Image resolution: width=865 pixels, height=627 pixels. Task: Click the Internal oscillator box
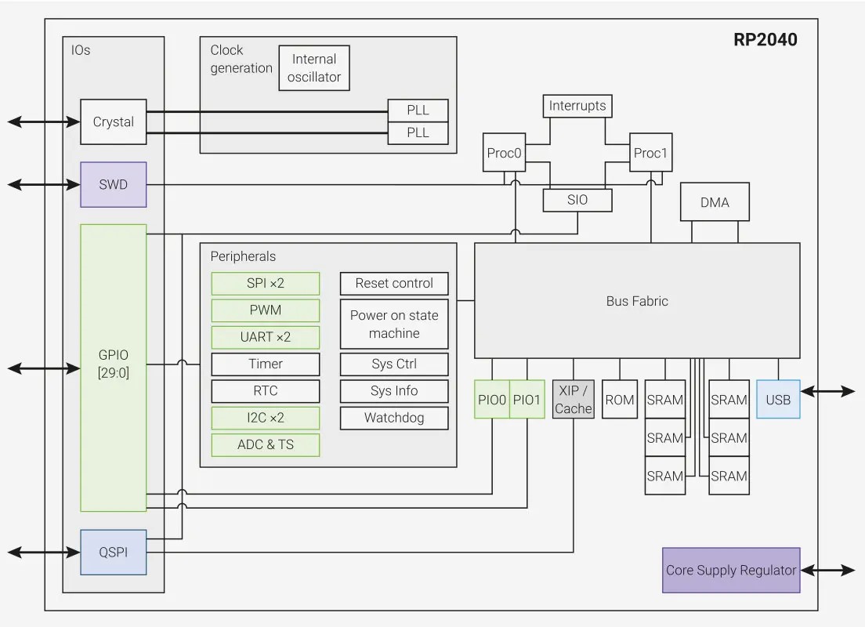click(314, 68)
